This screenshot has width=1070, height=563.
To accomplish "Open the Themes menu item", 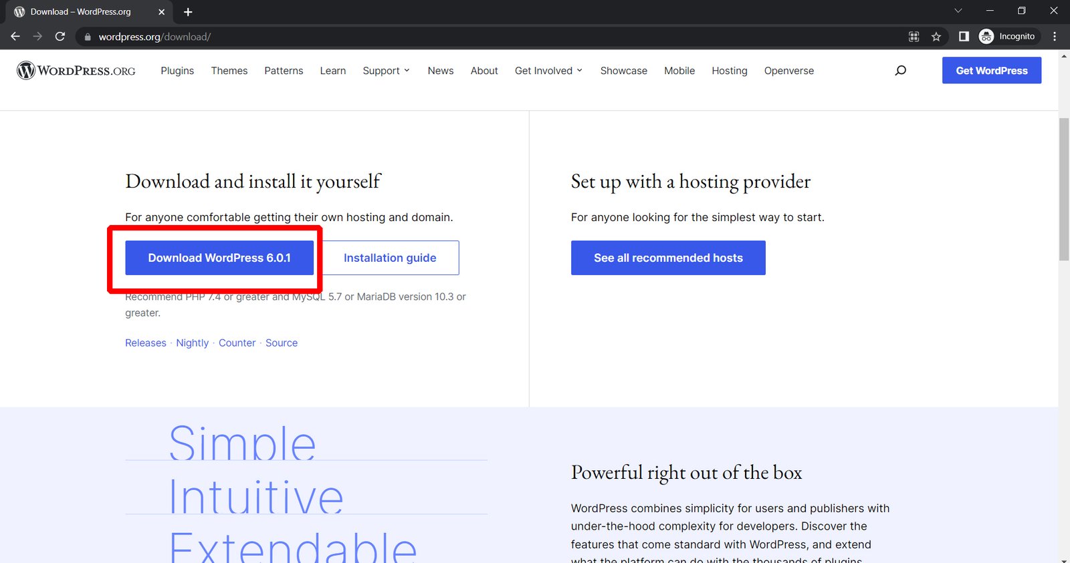I will [229, 71].
